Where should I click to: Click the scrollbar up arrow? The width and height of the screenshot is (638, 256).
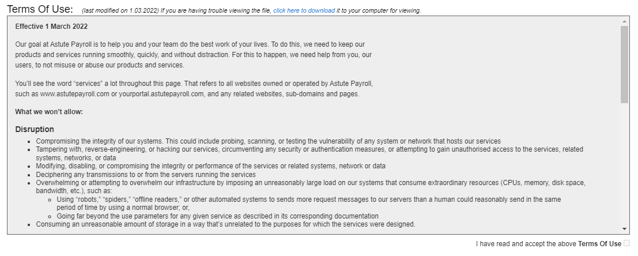pos(625,21)
